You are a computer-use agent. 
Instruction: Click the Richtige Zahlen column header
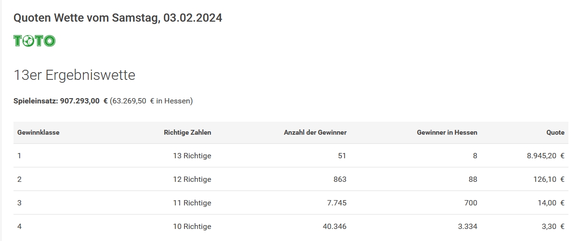tap(187, 132)
